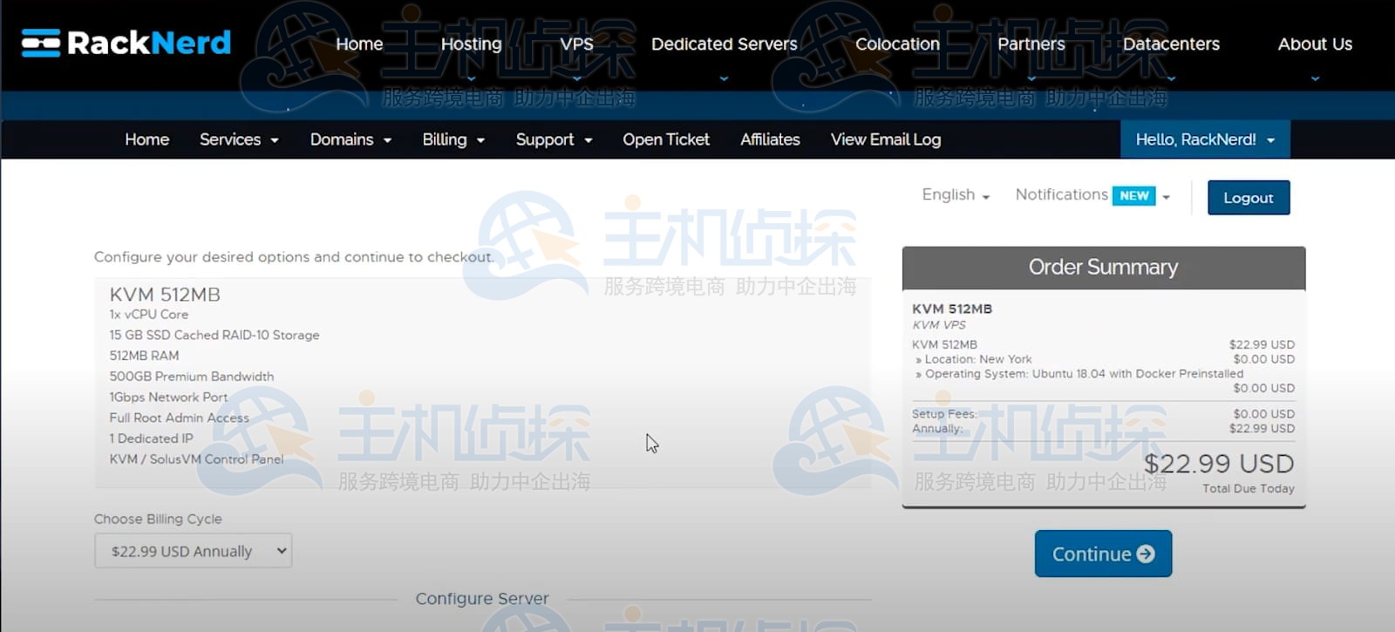The height and width of the screenshot is (632, 1395).
Task: Open View Email Log
Action: [885, 139]
